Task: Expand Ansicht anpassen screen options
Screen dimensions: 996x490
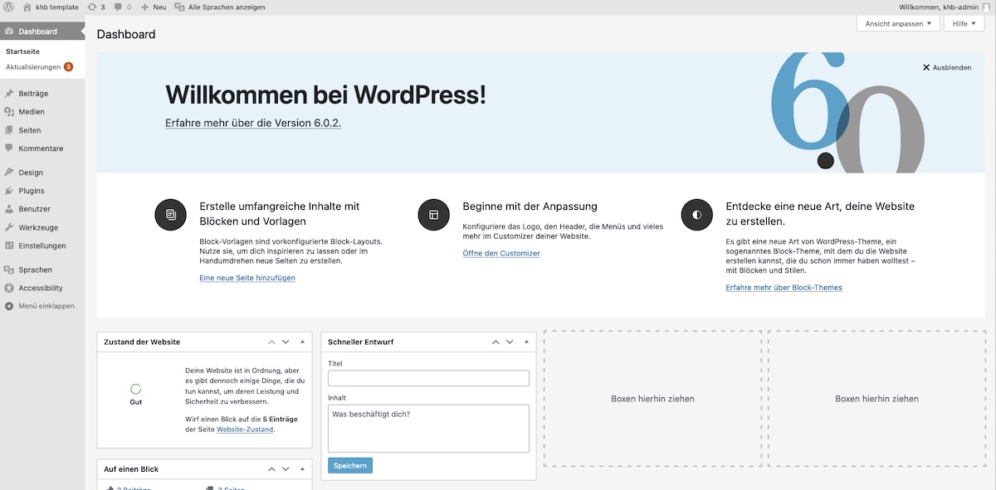Action: pyautogui.click(x=898, y=23)
